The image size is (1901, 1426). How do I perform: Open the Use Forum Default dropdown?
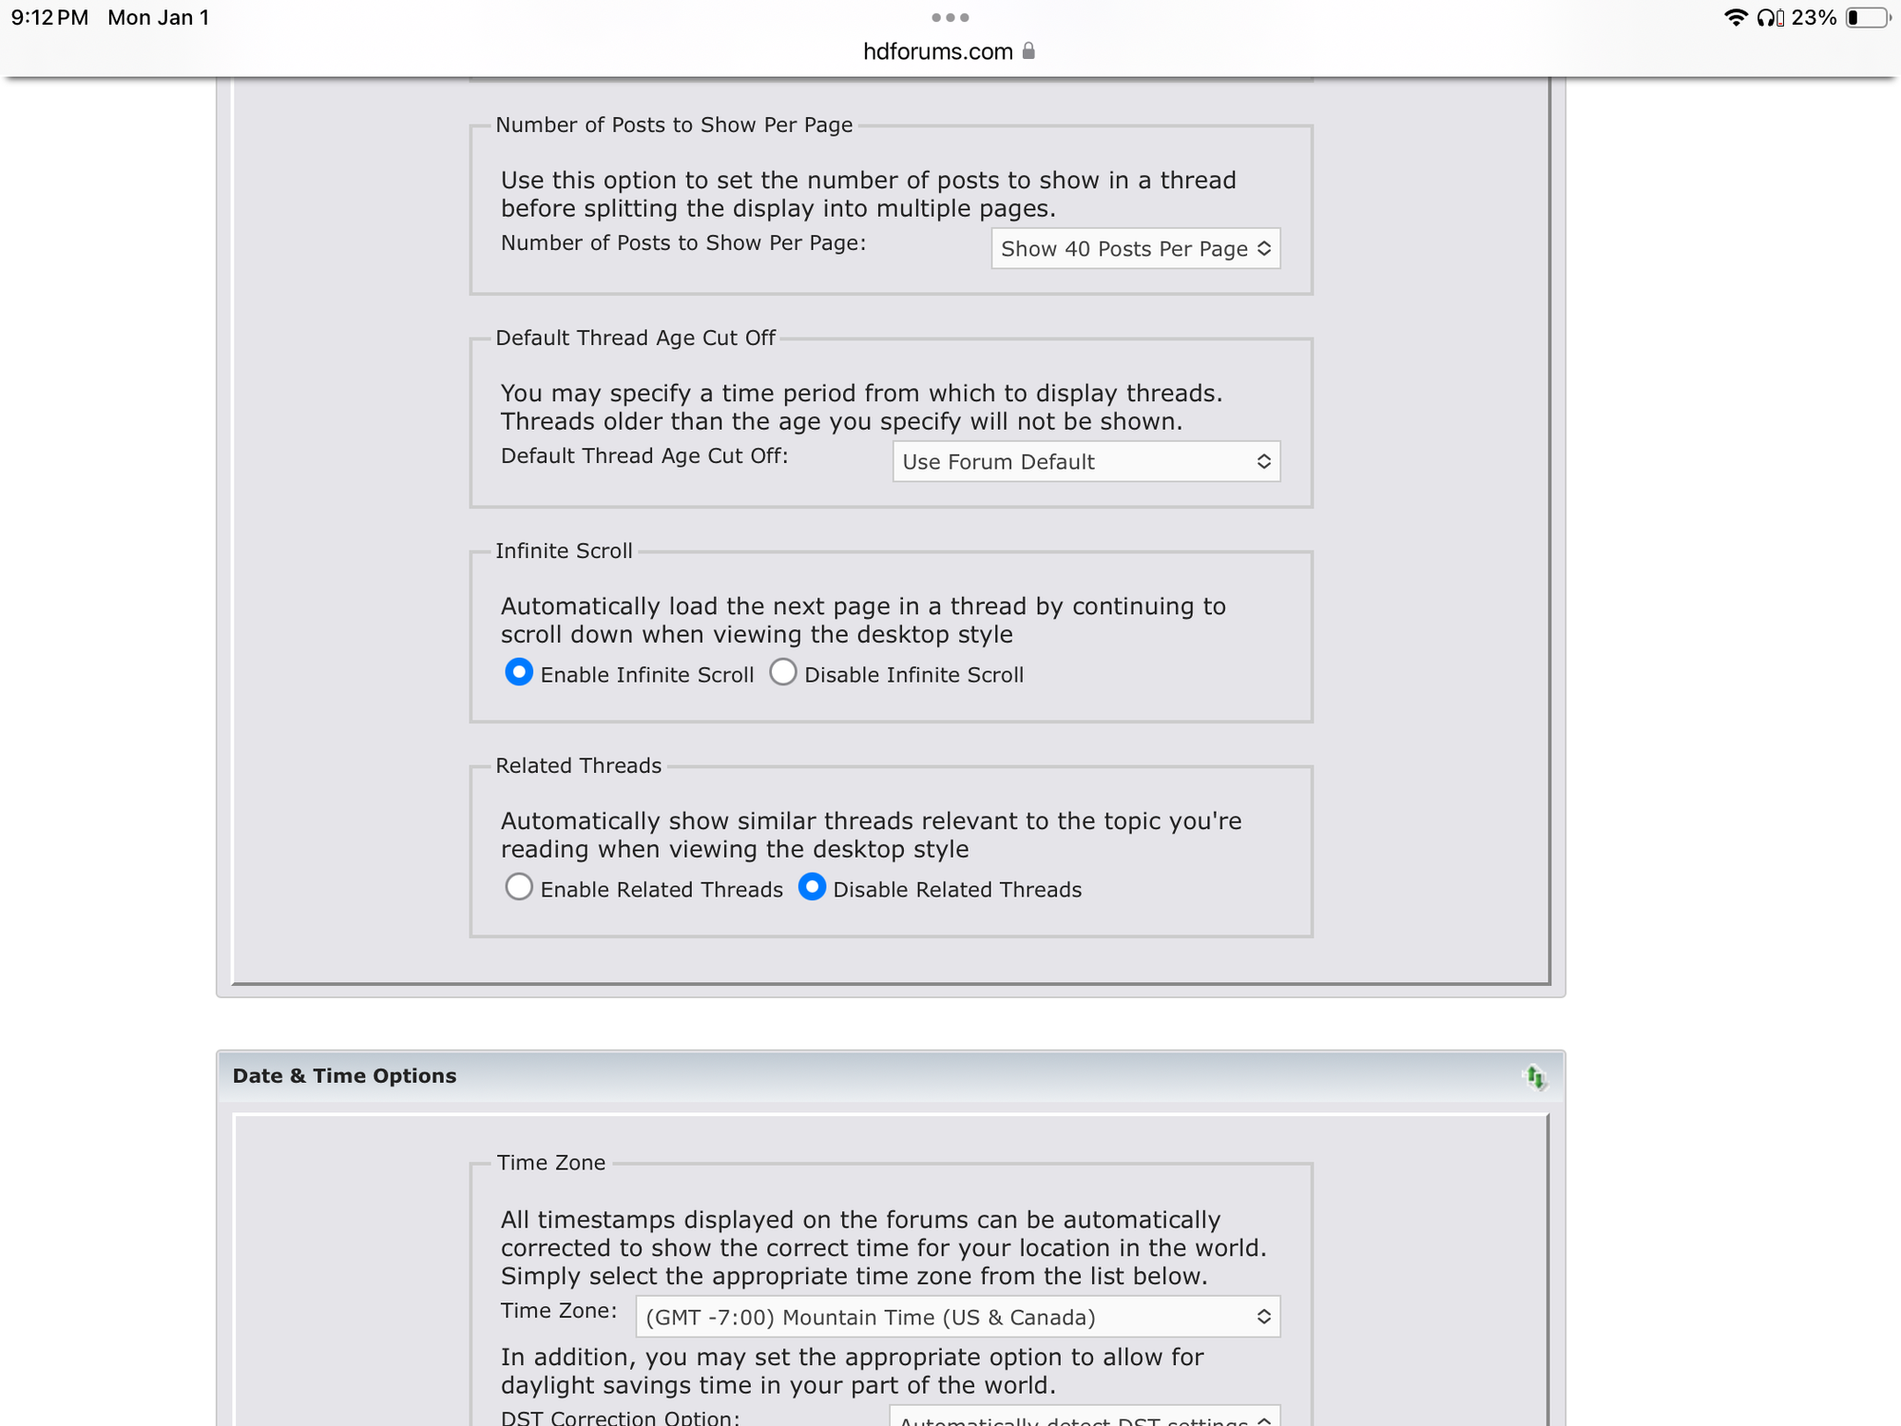click(1085, 462)
